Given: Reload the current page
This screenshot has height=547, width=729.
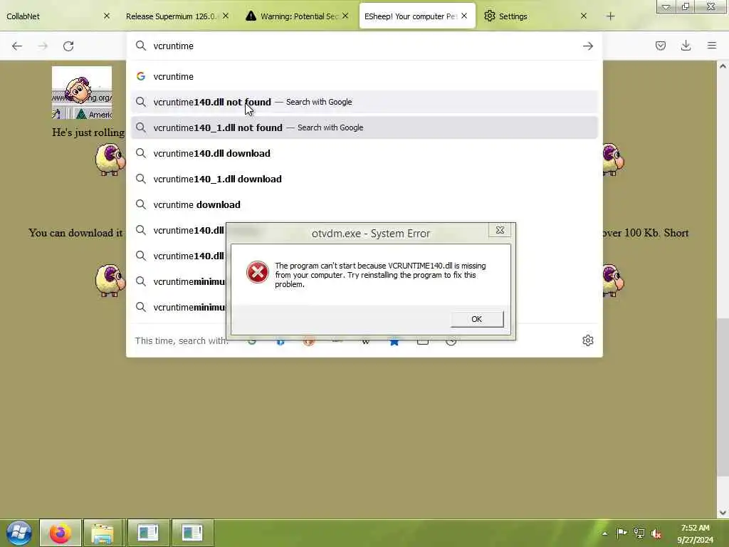Looking at the screenshot, I should [68, 46].
